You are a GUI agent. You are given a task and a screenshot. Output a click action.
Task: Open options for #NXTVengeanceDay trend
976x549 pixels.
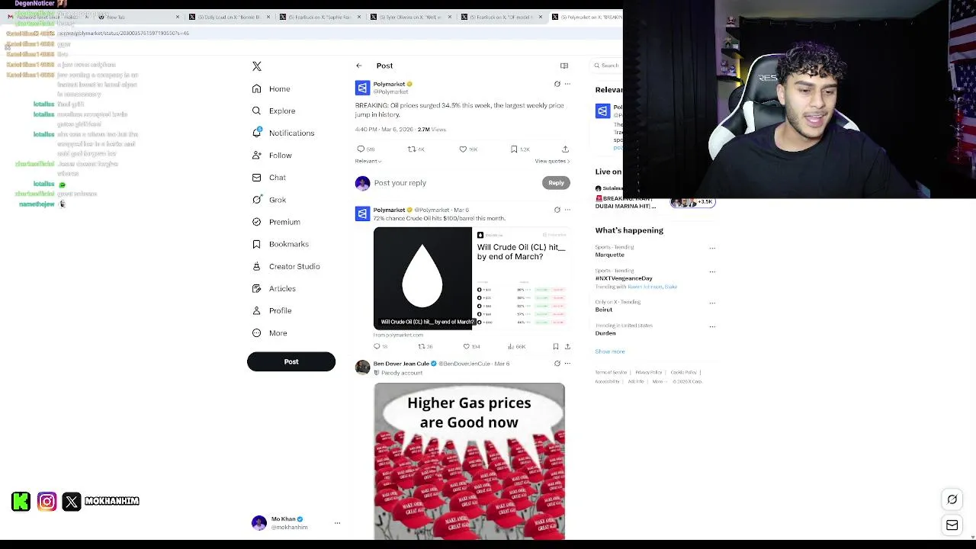[712, 271]
